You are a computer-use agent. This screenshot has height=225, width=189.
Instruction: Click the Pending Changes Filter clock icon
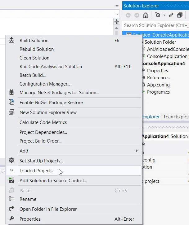coord(158,15)
